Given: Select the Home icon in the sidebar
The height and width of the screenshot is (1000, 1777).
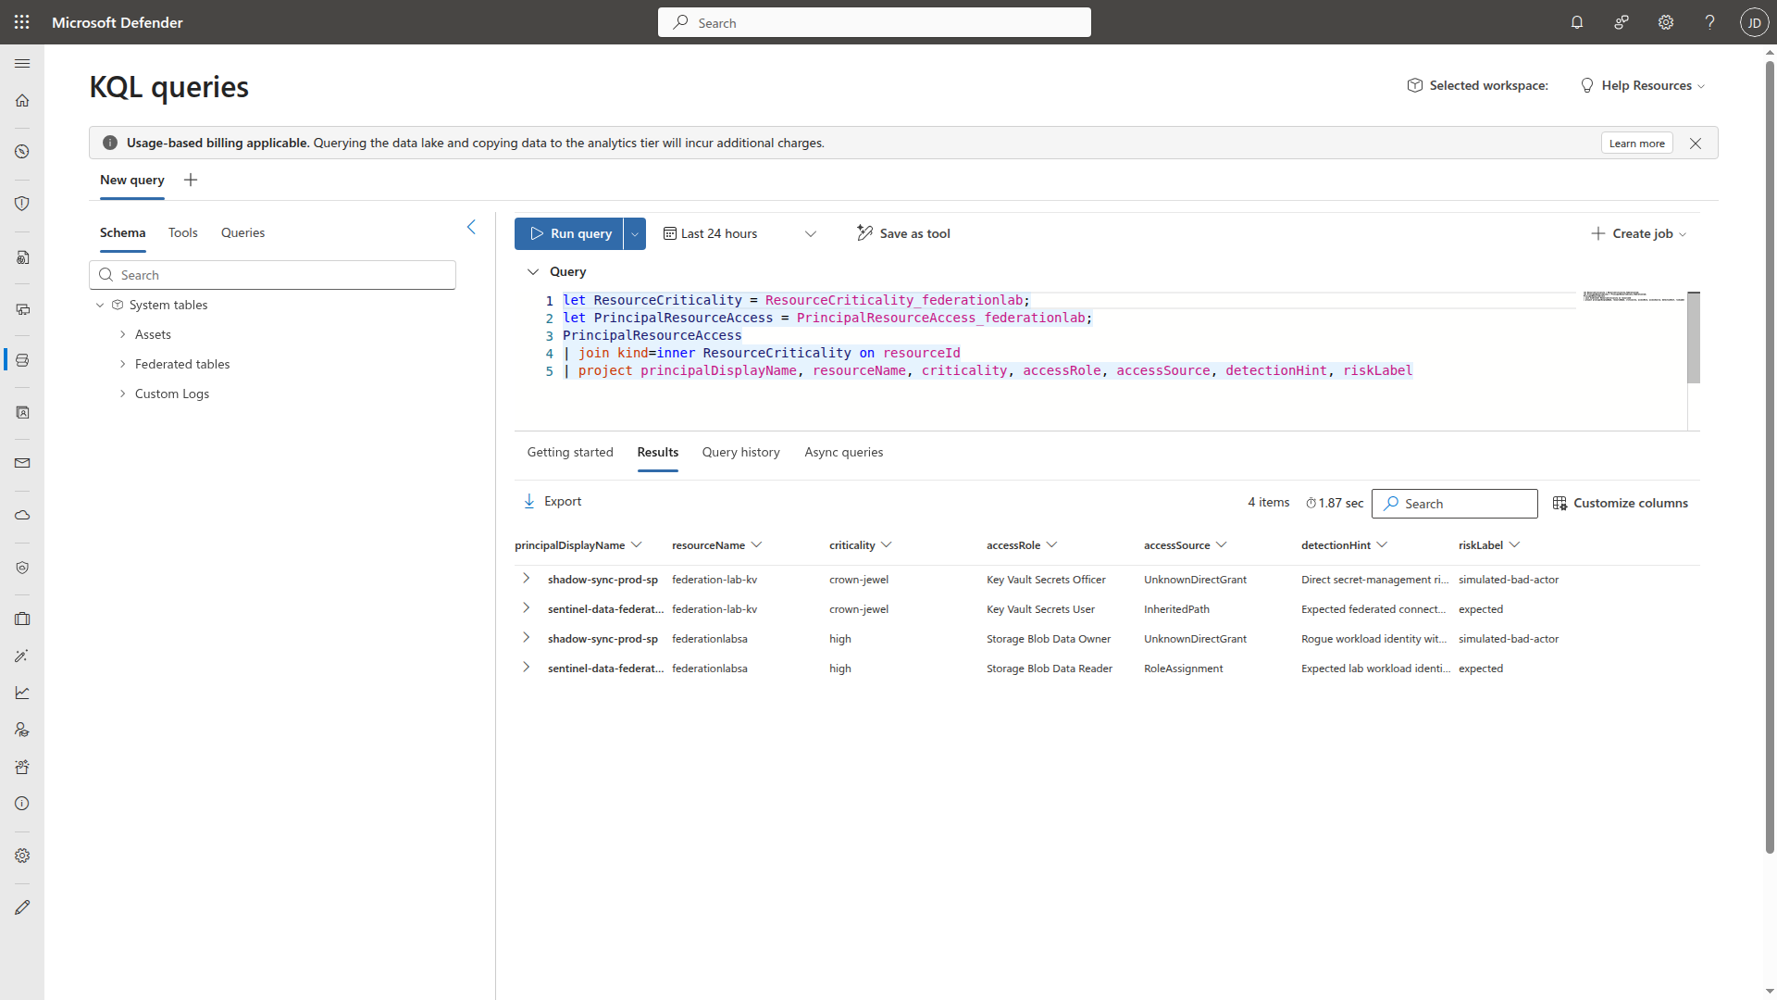Looking at the screenshot, I should (x=22, y=100).
